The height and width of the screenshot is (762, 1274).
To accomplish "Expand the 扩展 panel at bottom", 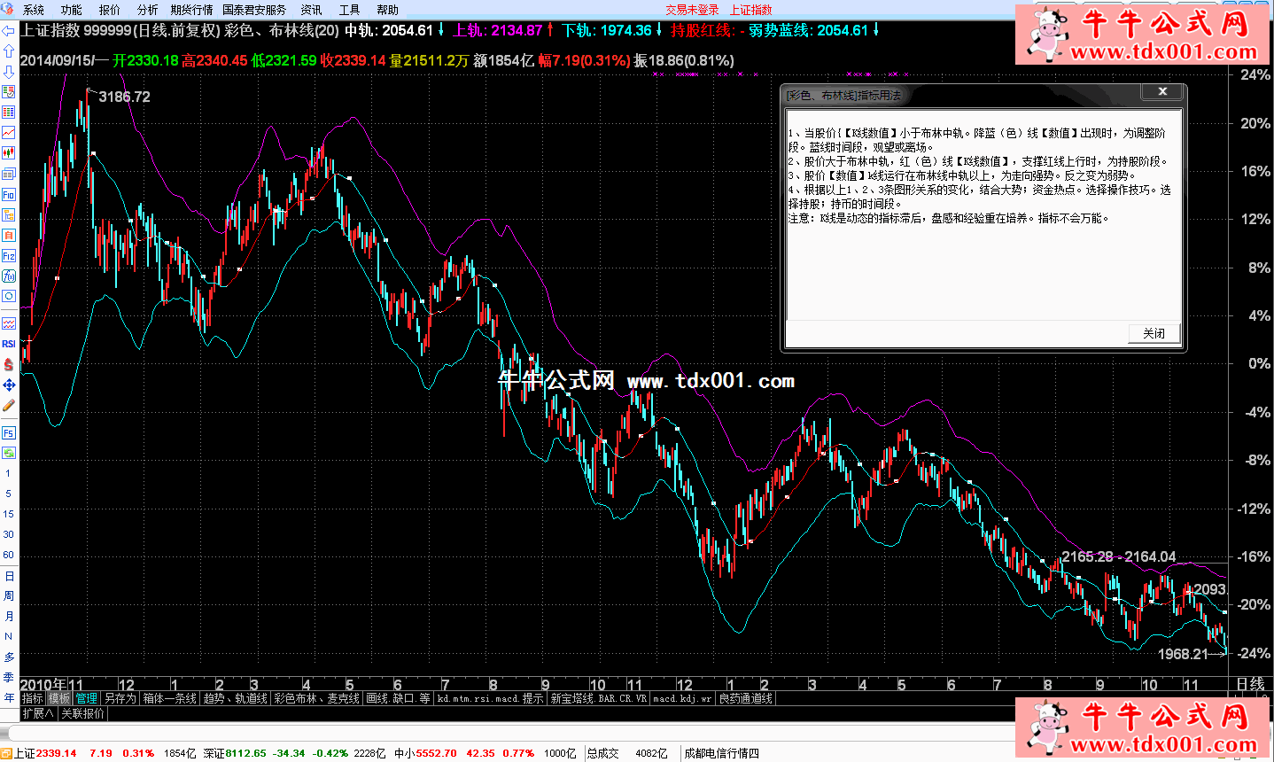I will [38, 713].
